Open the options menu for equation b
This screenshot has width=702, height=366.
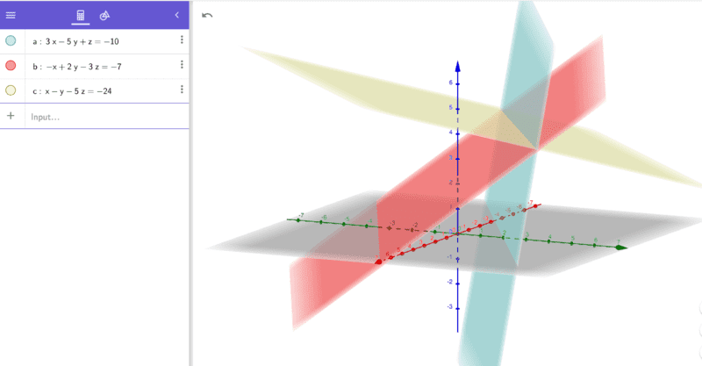pos(182,64)
